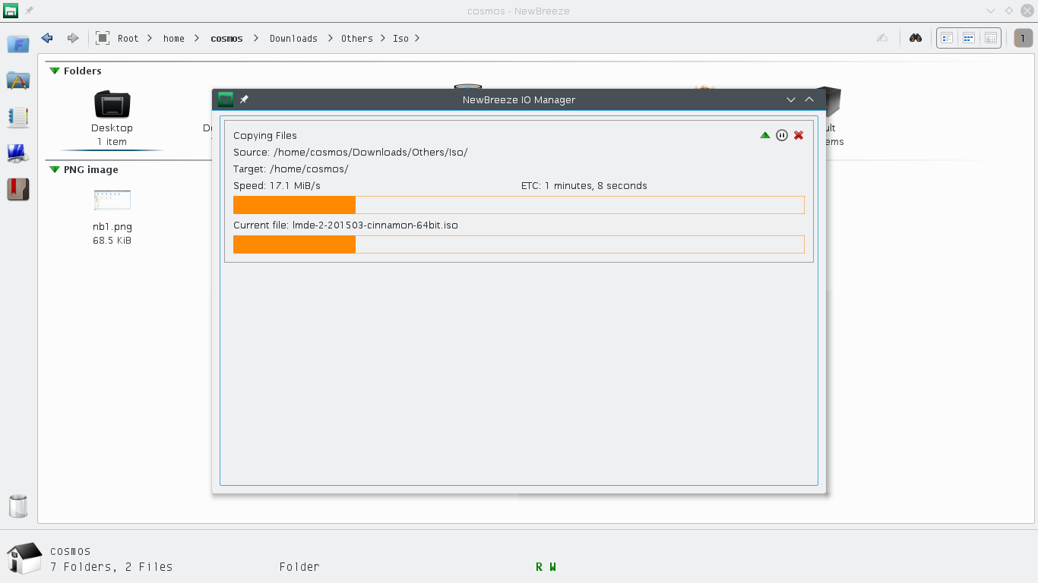Collapse the Folders group triangle
This screenshot has height=583, width=1038.
(x=55, y=71)
